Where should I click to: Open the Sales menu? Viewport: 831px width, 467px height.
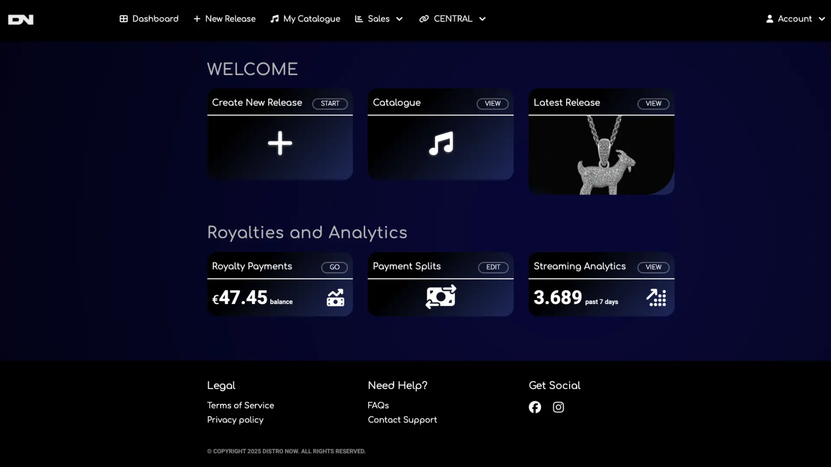(379, 19)
